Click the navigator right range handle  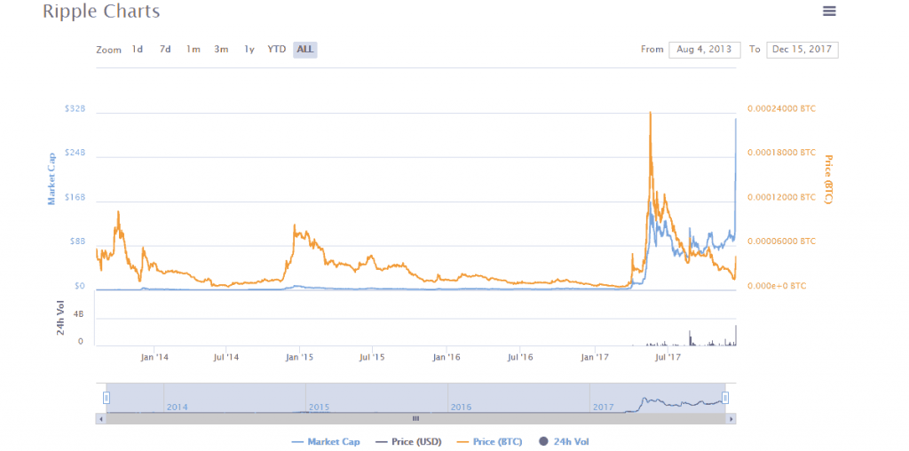pos(725,398)
